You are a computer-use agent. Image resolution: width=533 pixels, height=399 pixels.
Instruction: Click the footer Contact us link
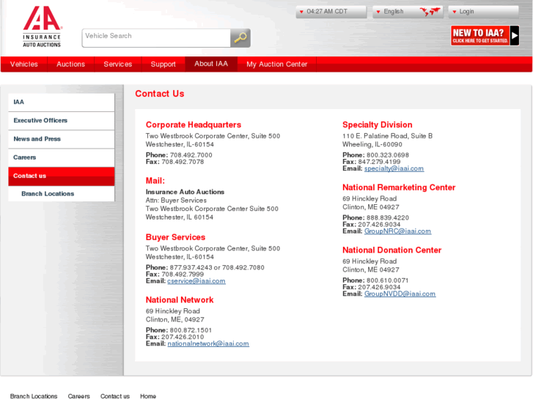click(x=115, y=396)
